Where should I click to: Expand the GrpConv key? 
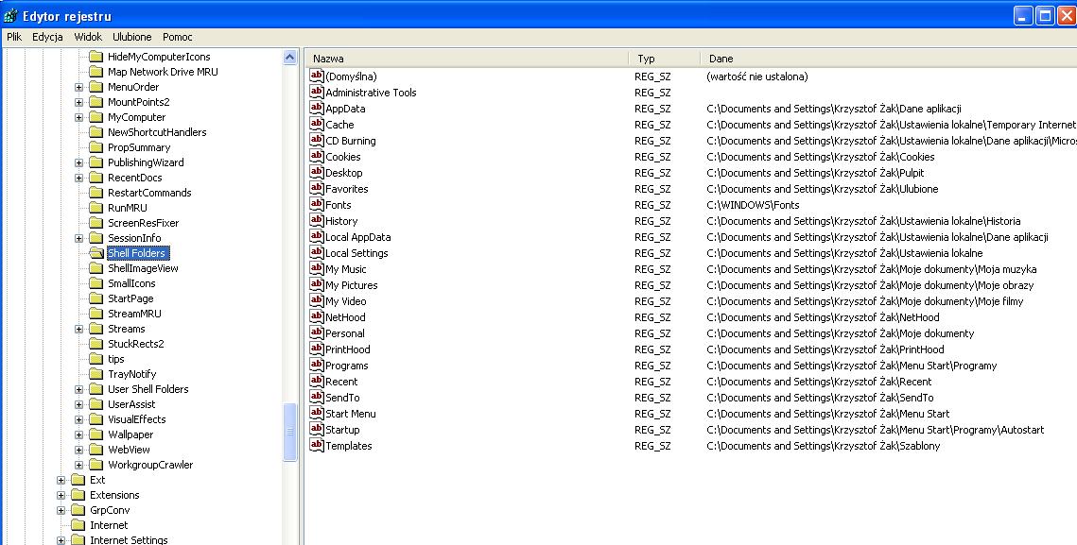tap(61, 510)
